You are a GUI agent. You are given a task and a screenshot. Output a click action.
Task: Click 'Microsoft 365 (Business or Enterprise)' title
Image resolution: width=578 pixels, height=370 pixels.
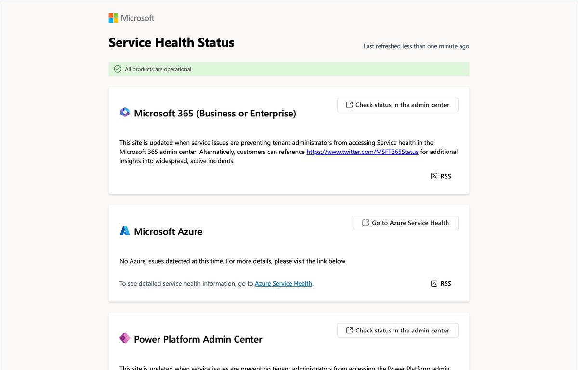click(x=215, y=114)
